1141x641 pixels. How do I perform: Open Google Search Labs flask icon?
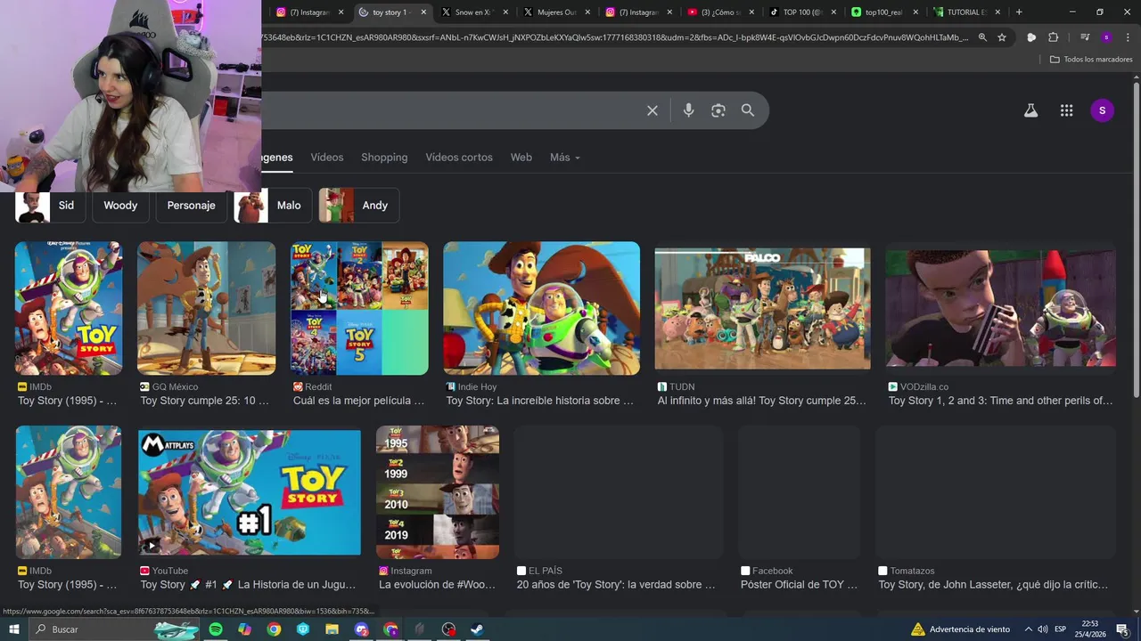pos(1030,110)
